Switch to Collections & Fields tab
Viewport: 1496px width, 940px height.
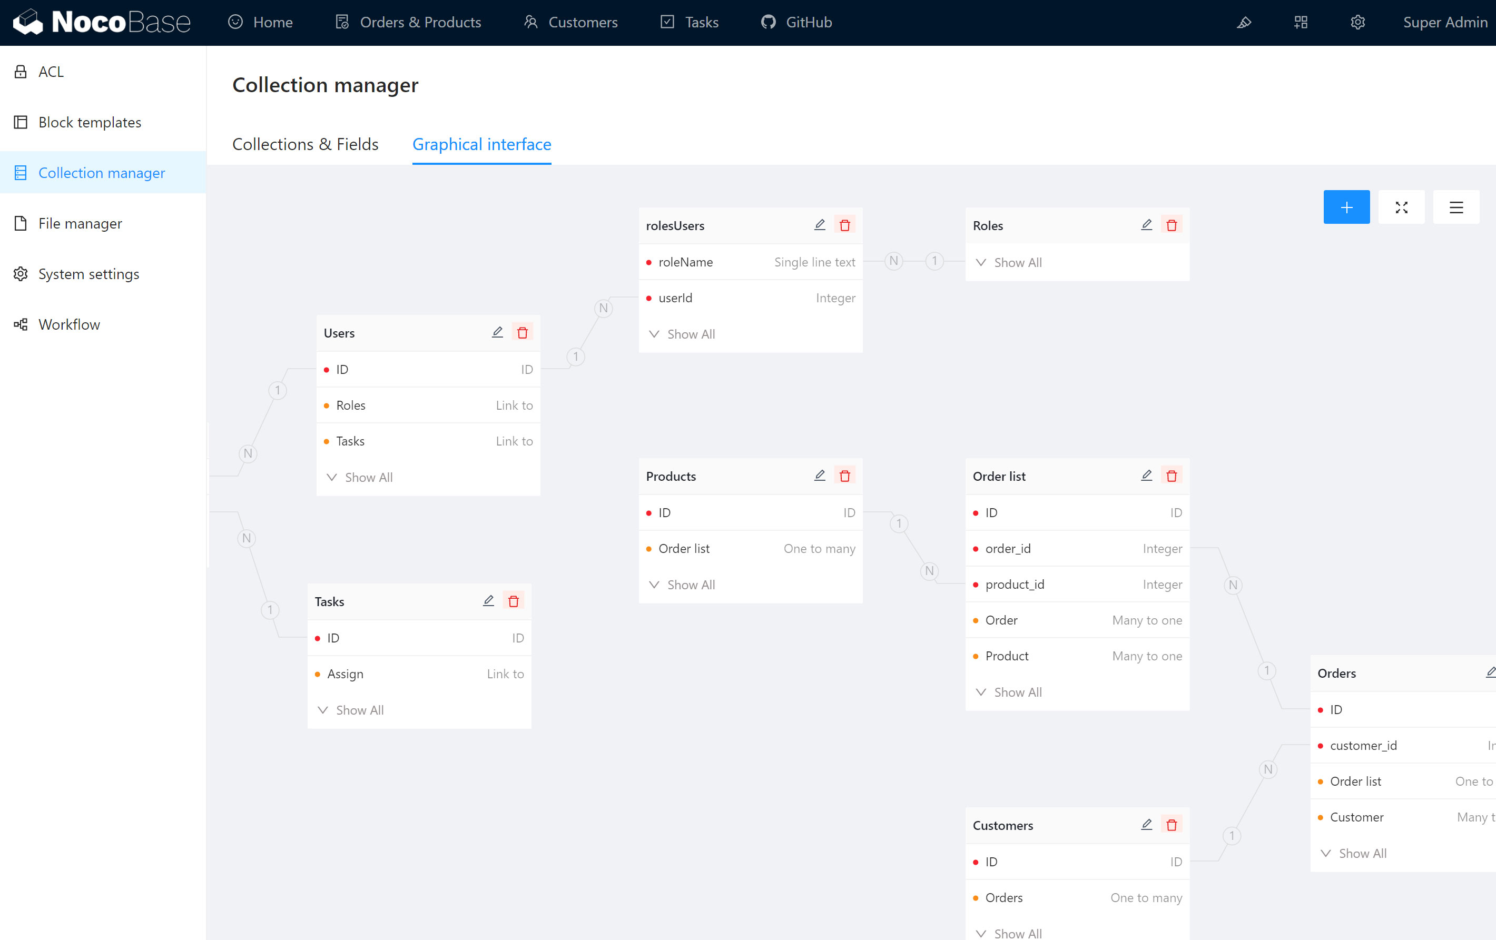(305, 144)
